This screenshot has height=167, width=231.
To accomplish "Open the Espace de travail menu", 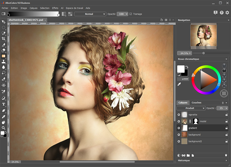I will tap(74, 8).
